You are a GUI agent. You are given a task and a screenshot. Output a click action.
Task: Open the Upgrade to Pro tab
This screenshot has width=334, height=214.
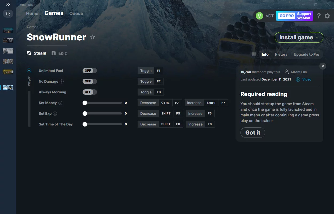[x=306, y=54]
